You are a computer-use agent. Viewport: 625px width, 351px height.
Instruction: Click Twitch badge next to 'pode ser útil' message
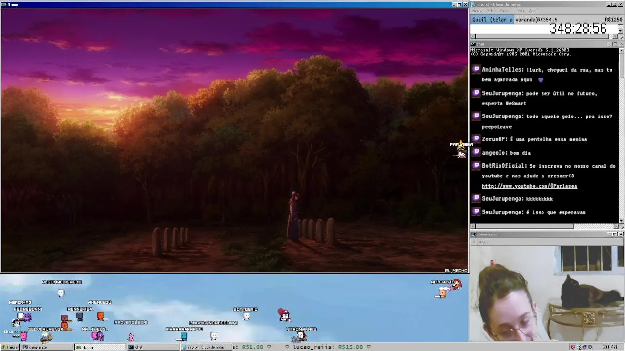(x=477, y=93)
